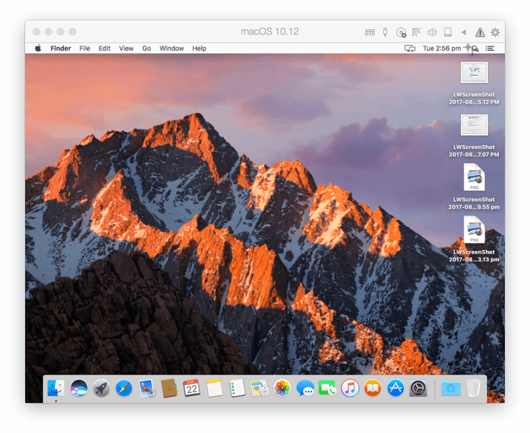Click the warning triangle icon

coord(480,32)
